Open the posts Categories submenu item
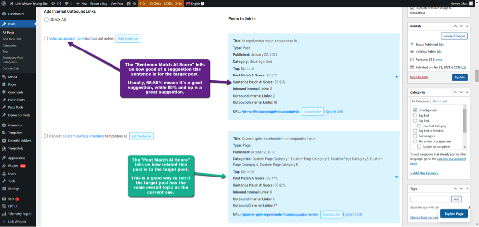The height and width of the screenshot is (227, 479). [x=9, y=45]
